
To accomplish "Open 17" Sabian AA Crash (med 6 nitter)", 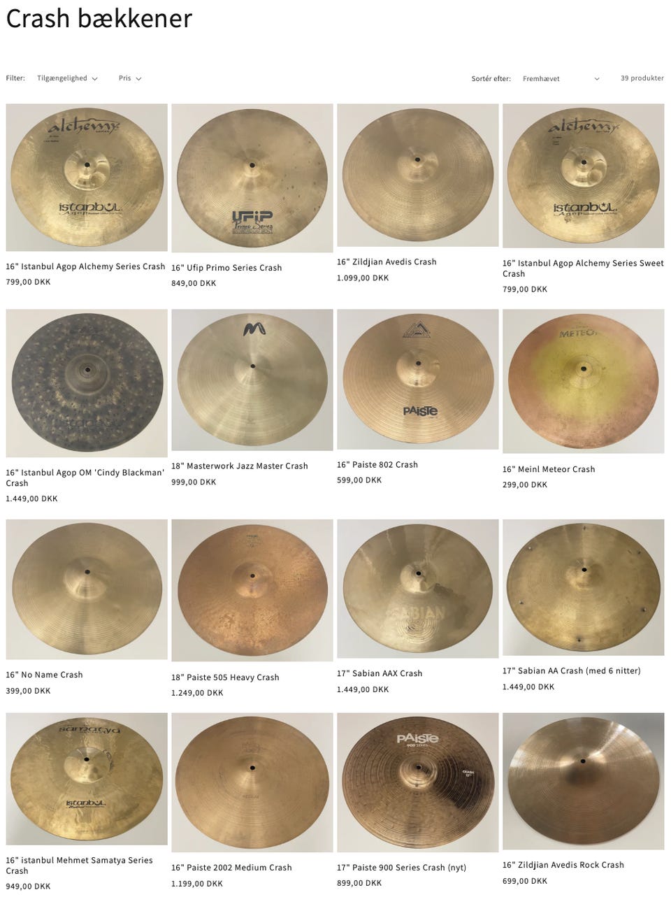I will [x=572, y=670].
